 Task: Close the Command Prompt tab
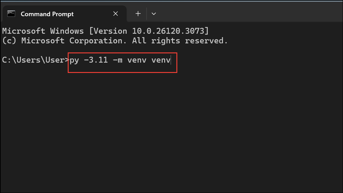pyautogui.click(x=116, y=14)
